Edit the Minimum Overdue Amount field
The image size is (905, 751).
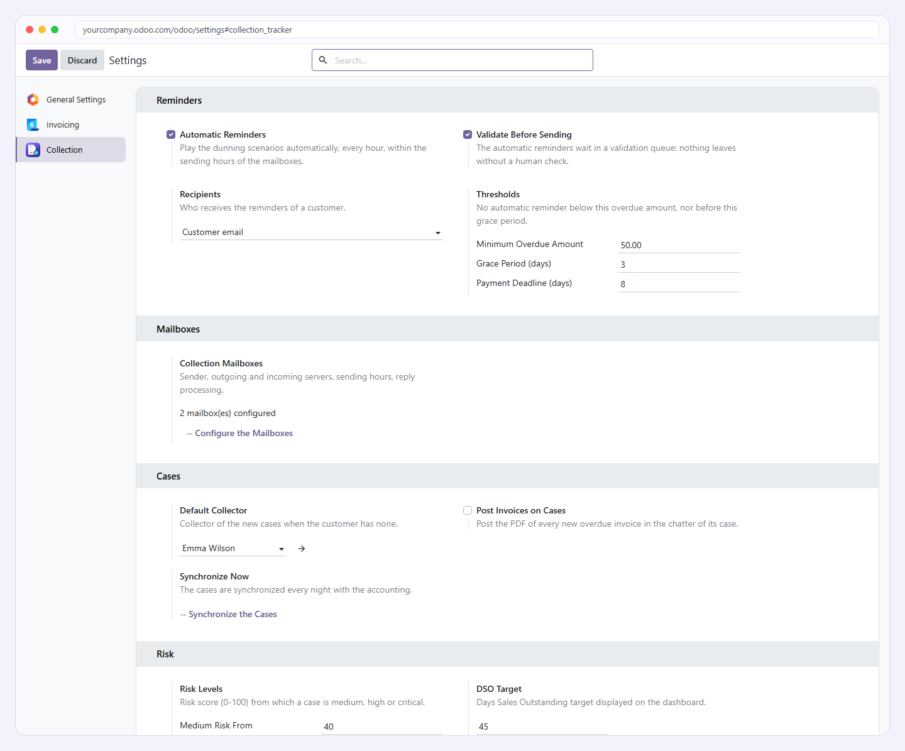pyautogui.click(x=679, y=245)
